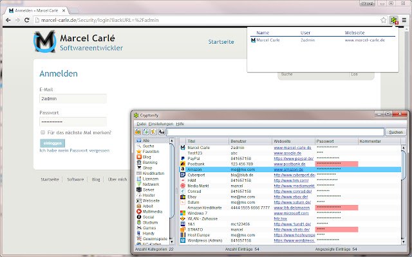Click entries table scrollbar down arrow

coord(404,242)
